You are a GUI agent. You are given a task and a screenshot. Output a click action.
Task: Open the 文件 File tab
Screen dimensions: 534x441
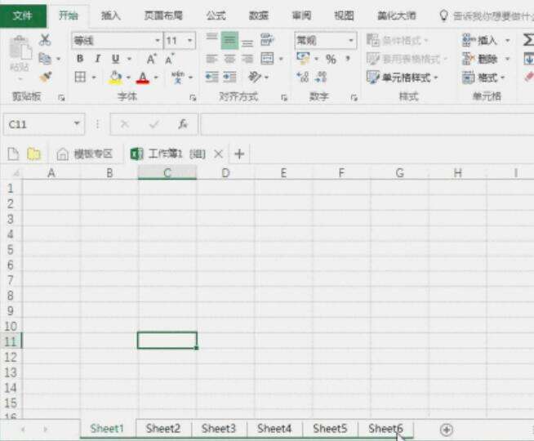(23, 16)
